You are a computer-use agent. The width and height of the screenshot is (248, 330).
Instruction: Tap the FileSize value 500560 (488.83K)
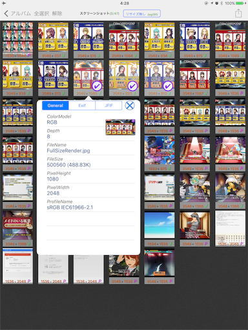coord(68,165)
